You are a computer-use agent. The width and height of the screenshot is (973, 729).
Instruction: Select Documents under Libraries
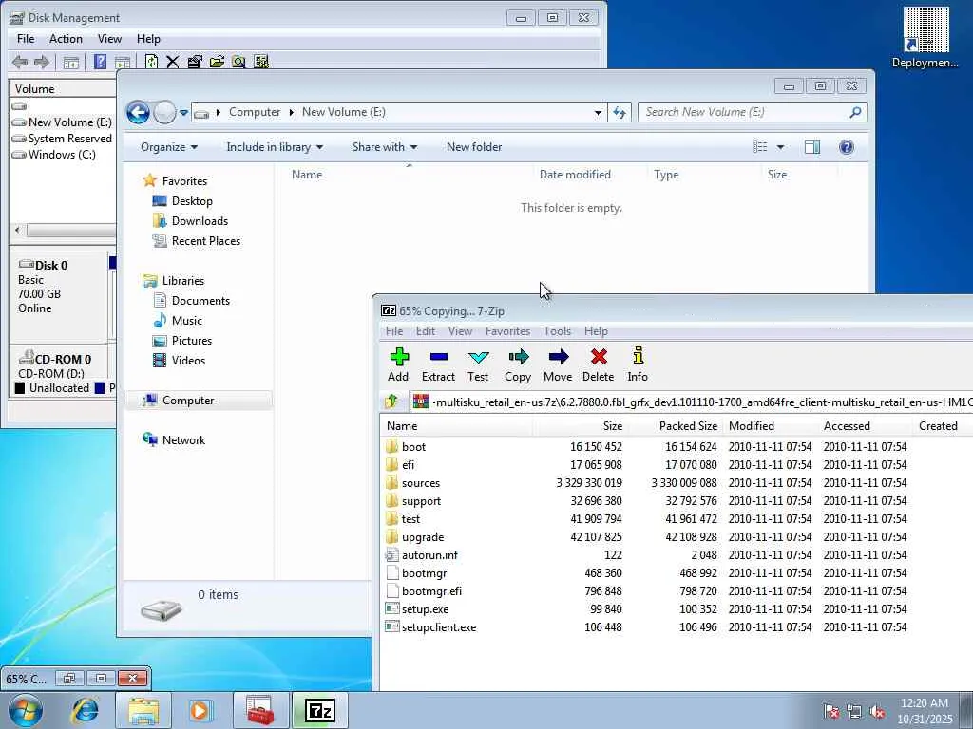(x=200, y=301)
